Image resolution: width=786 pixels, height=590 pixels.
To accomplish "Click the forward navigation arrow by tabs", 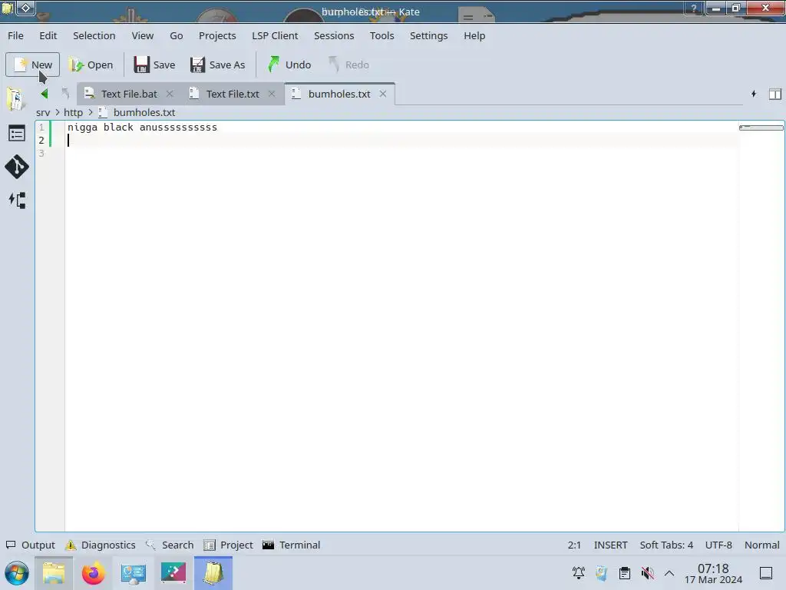I will pyautogui.click(x=65, y=94).
